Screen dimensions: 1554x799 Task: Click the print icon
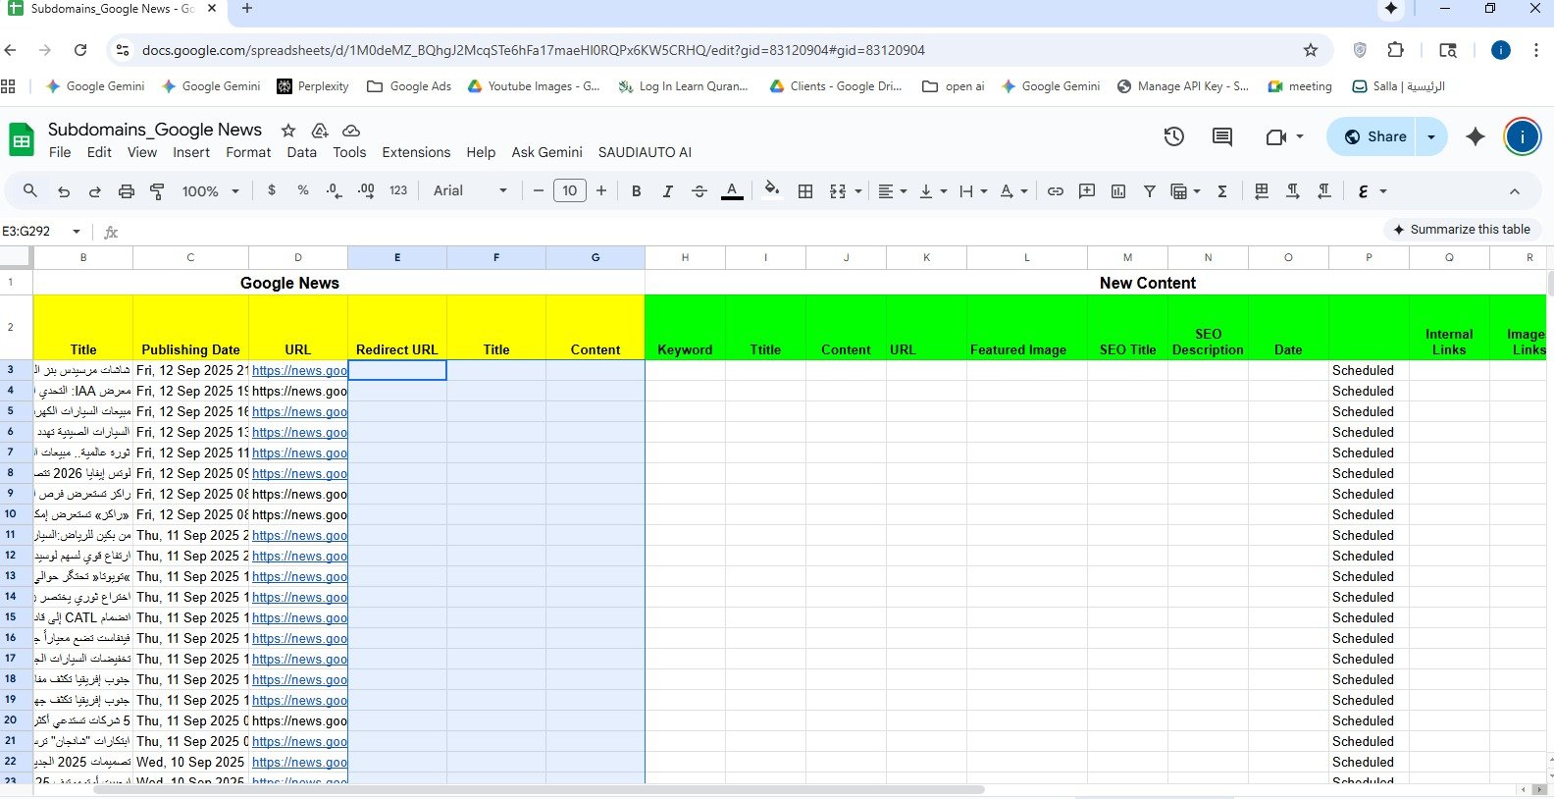[x=126, y=191]
